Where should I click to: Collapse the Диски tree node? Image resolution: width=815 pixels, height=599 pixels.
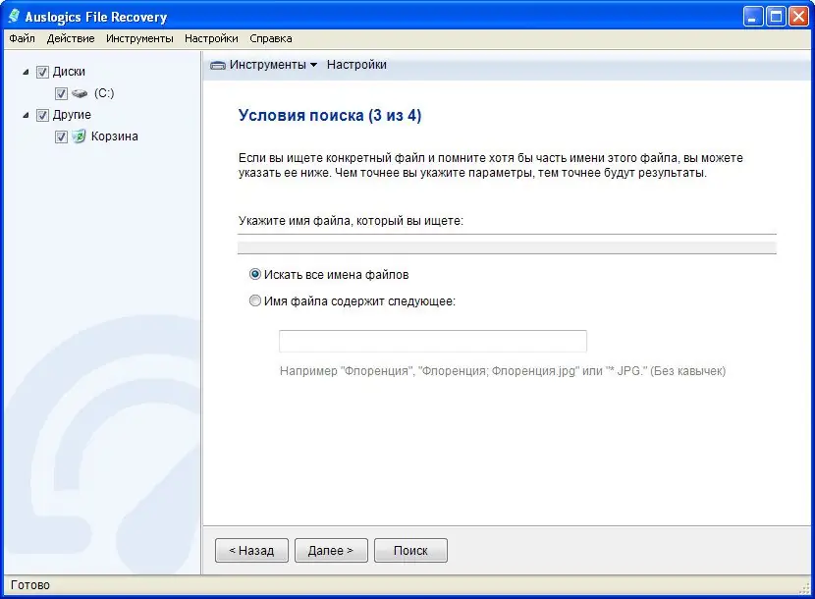pos(26,72)
